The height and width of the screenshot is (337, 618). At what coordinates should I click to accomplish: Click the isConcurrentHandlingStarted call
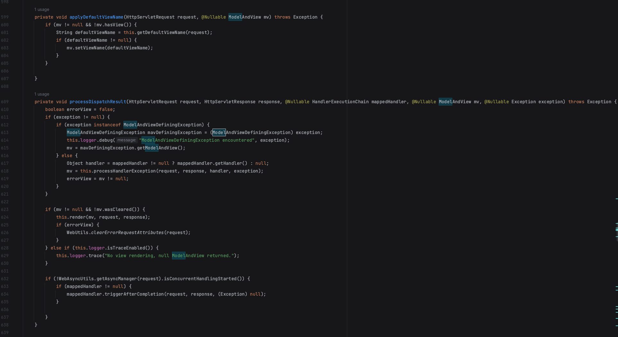[200, 279]
